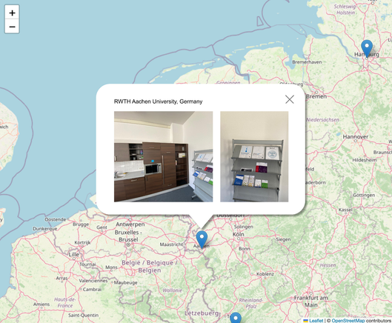Click the Göttingen city label
The image size is (392, 323).
click(364, 195)
